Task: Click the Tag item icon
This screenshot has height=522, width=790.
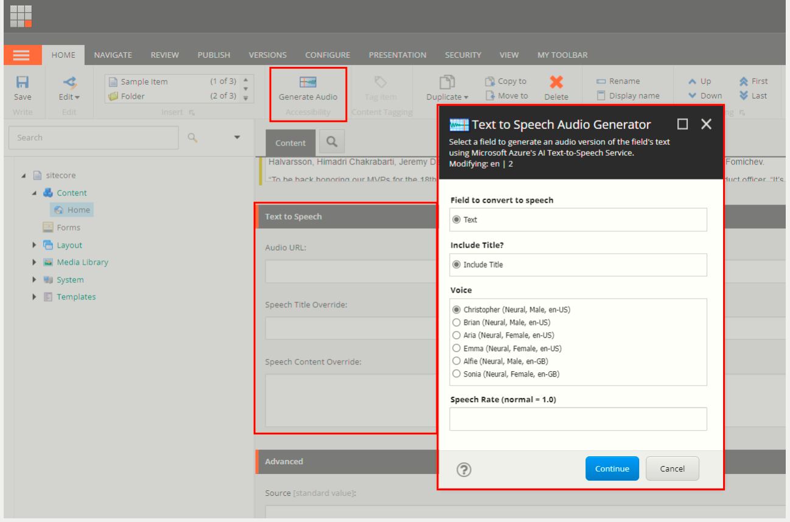Action: point(380,82)
